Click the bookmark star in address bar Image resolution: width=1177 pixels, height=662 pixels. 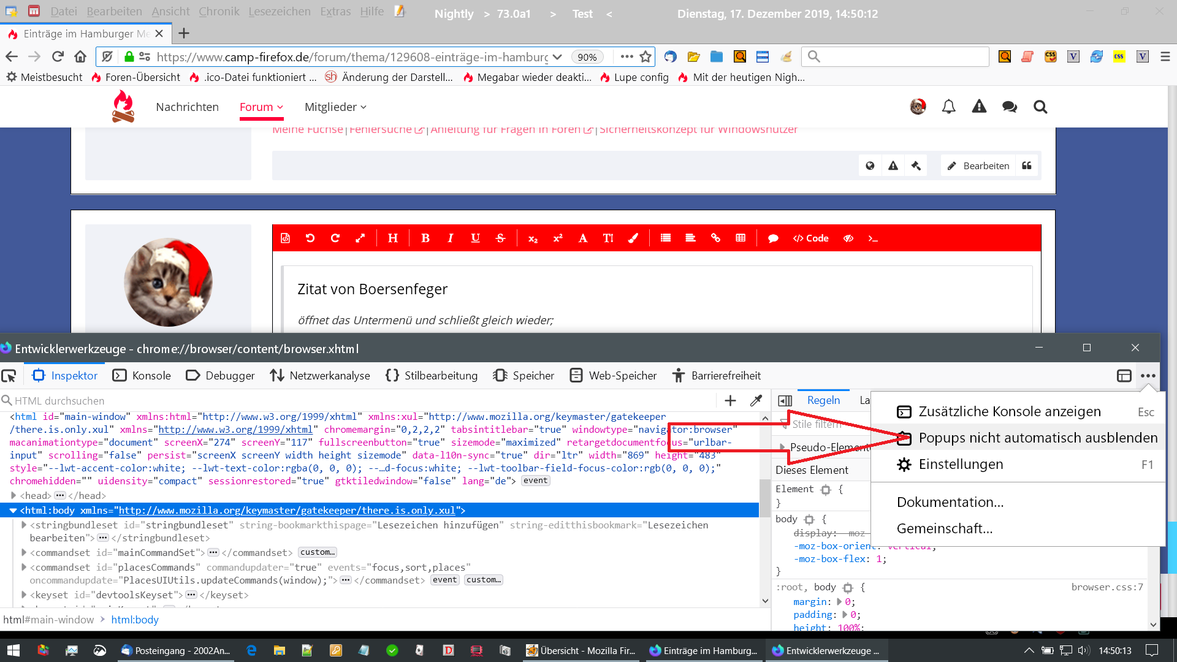646,57
